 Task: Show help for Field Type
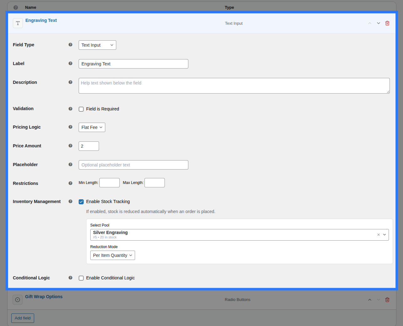pos(71,45)
